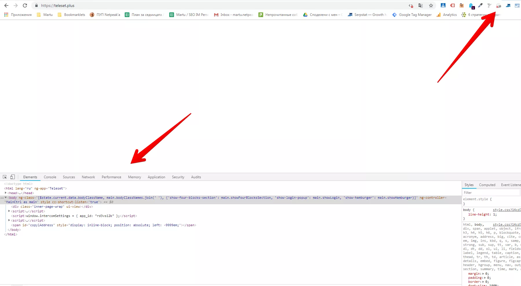Switch to the Console tab
The image size is (521, 286).
[x=50, y=177]
